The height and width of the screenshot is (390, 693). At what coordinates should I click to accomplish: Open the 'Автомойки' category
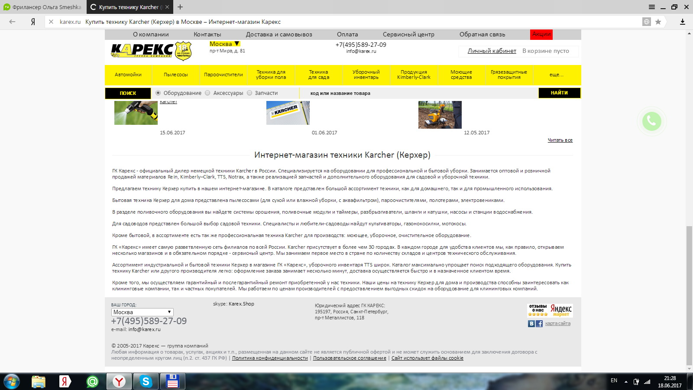pyautogui.click(x=128, y=75)
